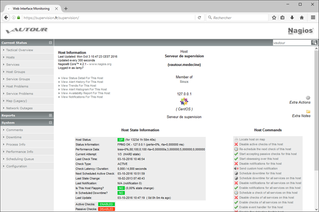Viewport: 319px width, 212px height.
Task: Open Configuration under System
Action: coord(16,166)
